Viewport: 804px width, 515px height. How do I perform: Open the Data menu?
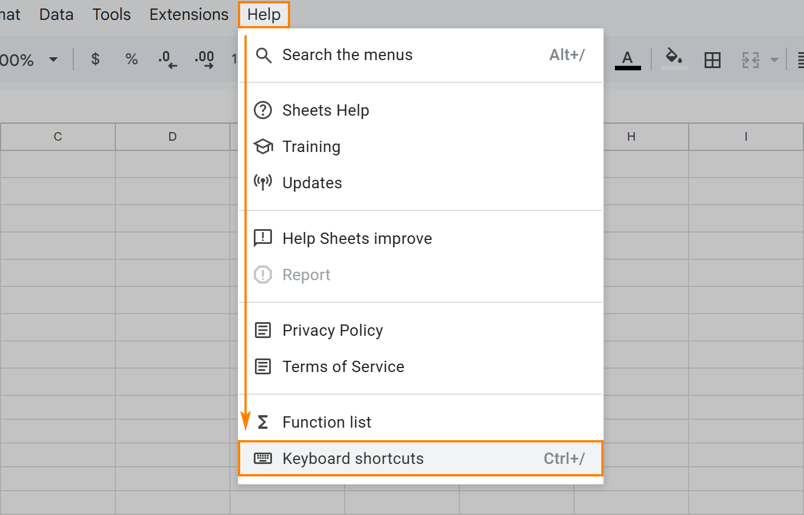pyautogui.click(x=56, y=14)
